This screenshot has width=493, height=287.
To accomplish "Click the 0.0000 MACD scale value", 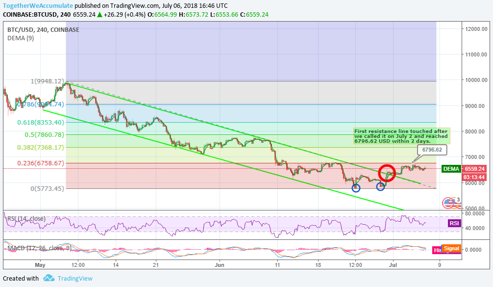I will click(x=473, y=250).
